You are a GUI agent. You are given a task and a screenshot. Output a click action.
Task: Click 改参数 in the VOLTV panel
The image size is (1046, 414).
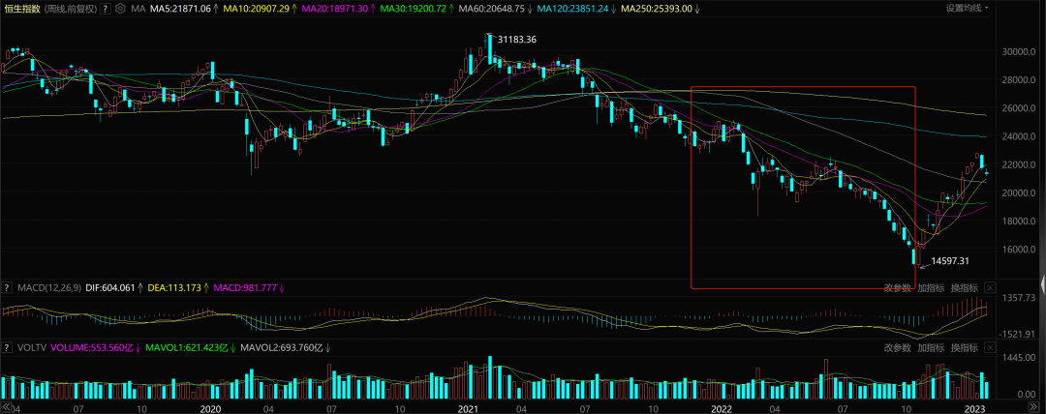tap(897, 347)
